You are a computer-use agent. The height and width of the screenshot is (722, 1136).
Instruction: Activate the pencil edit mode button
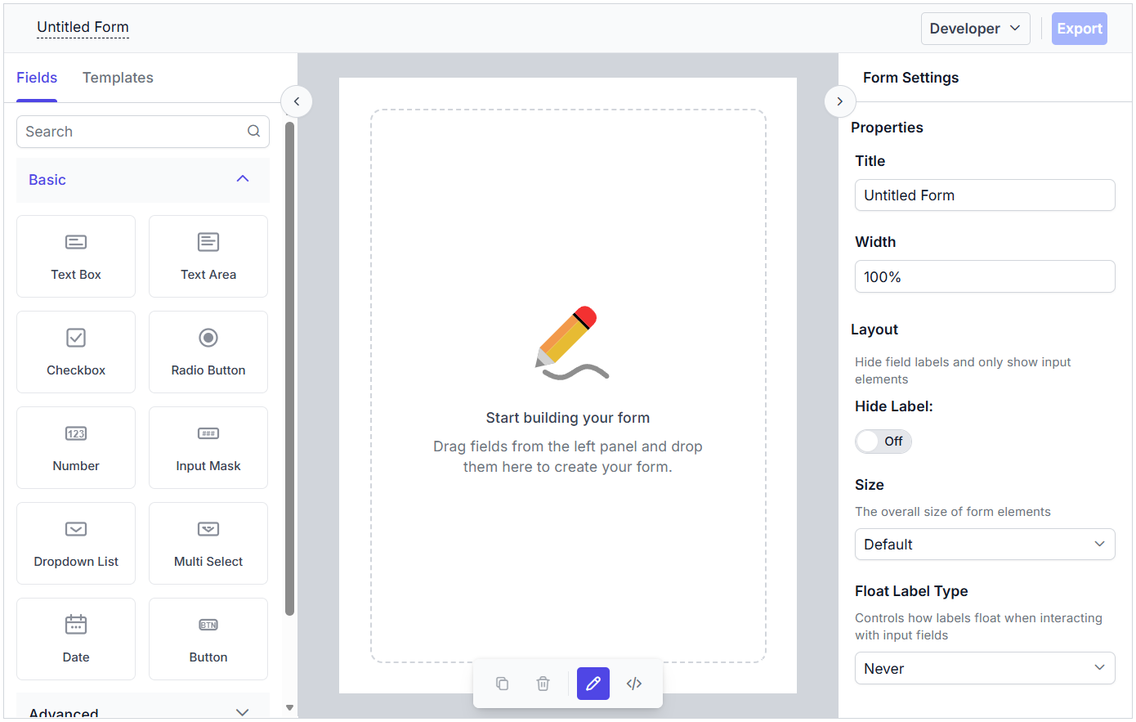click(x=593, y=684)
